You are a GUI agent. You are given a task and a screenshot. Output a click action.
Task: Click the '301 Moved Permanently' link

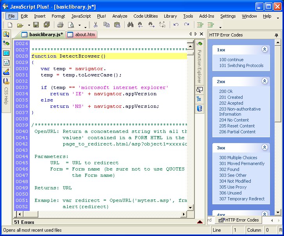click(242, 163)
